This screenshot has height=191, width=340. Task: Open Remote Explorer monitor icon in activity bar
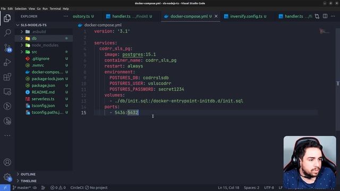7,92
